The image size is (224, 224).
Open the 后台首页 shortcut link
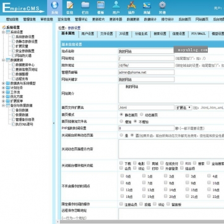pos(184,19)
